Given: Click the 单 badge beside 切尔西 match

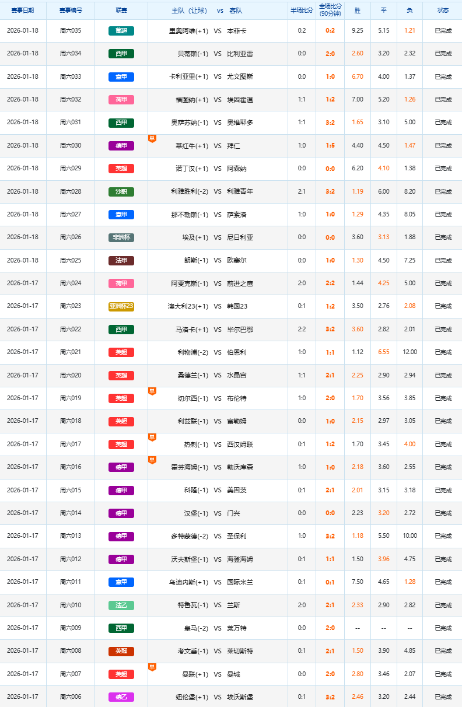Looking at the screenshot, I should (x=152, y=391).
